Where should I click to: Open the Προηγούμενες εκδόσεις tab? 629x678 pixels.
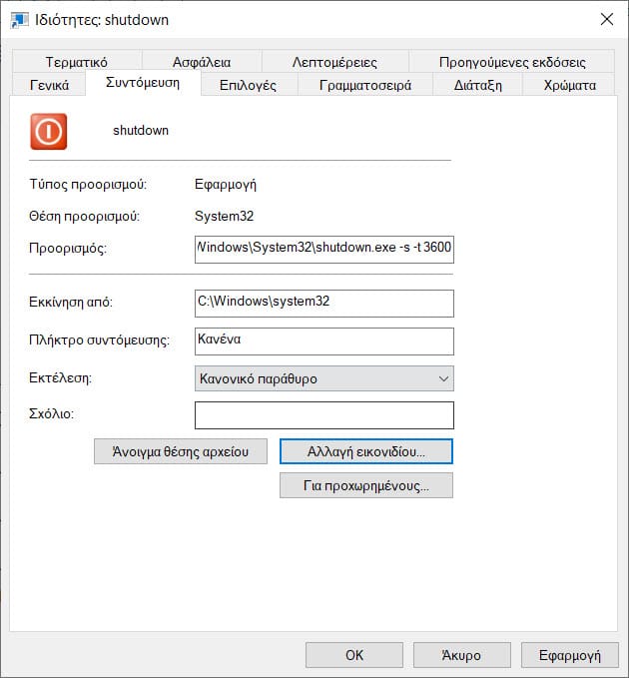coord(511,62)
